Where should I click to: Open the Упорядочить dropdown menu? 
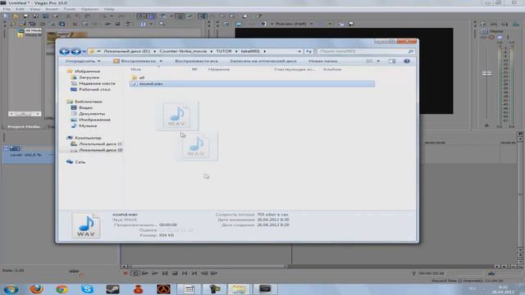[83, 61]
